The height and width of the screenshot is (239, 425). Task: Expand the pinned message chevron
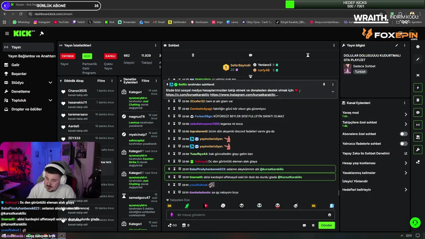pyautogui.click(x=333, y=92)
